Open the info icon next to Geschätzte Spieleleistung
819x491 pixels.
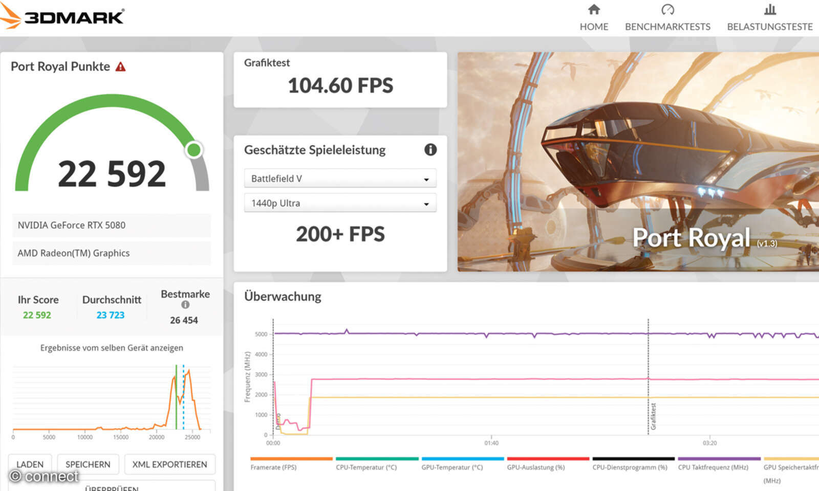(430, 149)
